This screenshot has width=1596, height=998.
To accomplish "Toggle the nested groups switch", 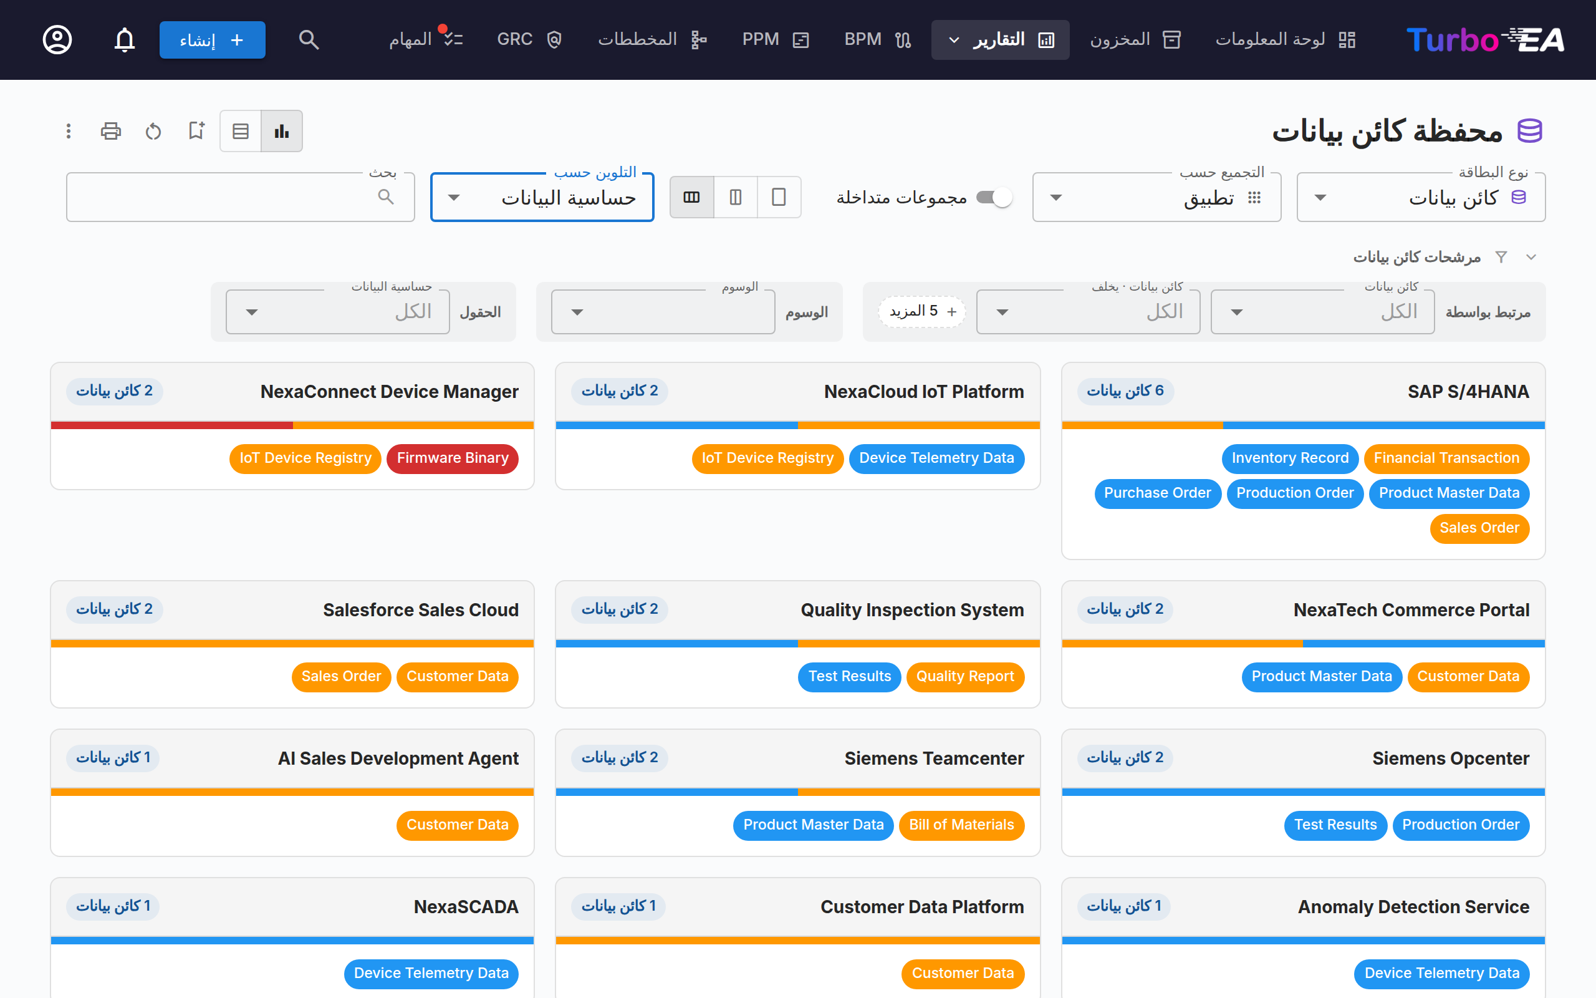I will point(994,196).
